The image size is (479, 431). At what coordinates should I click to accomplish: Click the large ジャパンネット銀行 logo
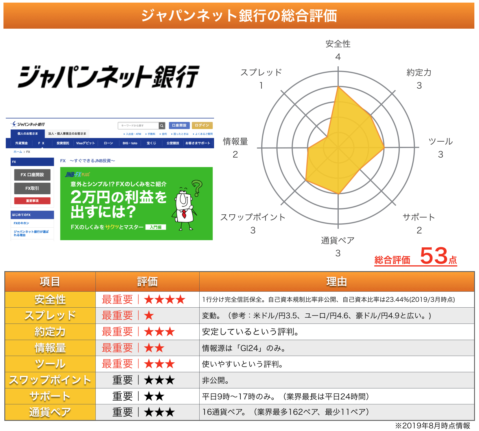(x=108, y=76)
